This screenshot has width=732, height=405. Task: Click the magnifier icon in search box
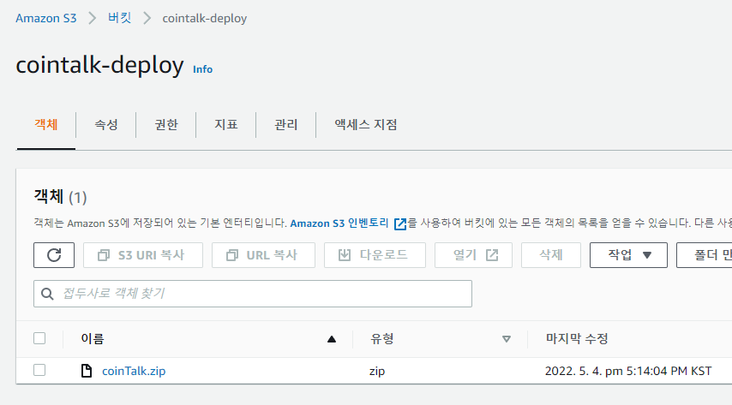47,294
